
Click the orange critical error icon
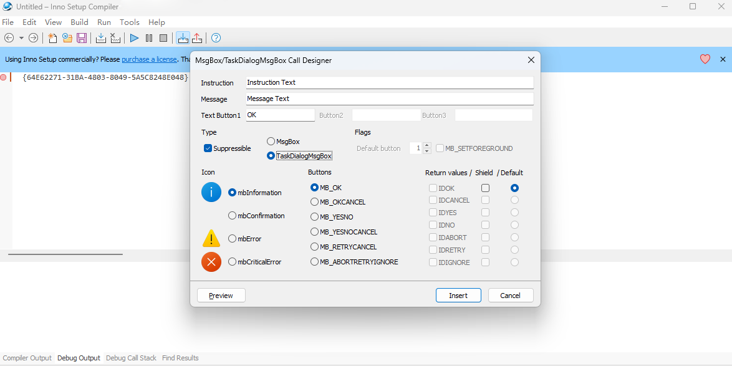point(211,262)
